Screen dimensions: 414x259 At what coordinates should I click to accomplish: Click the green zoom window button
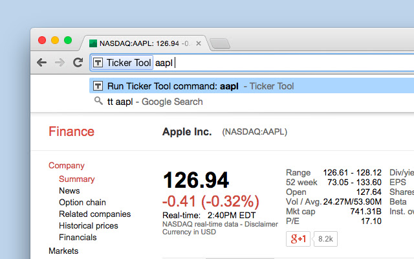pos(68,40)
